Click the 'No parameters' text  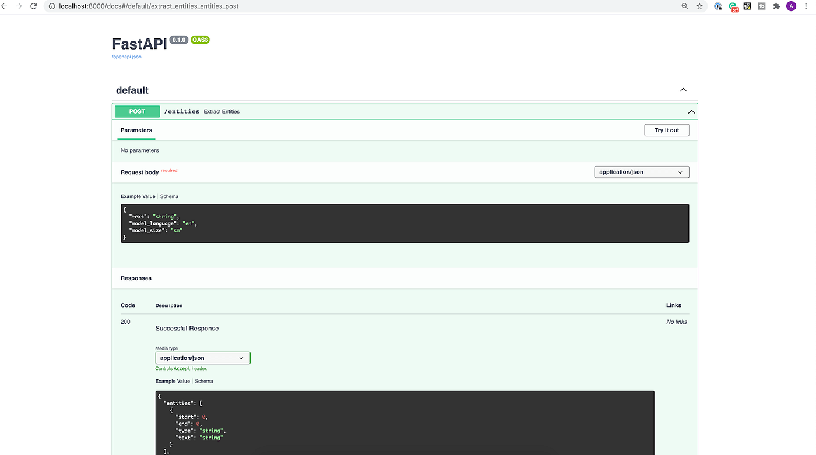point(140,150)
